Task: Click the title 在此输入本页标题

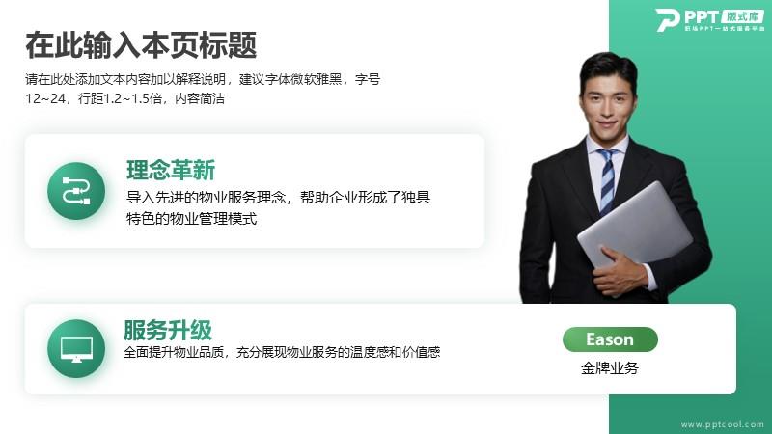Action: 141,44
